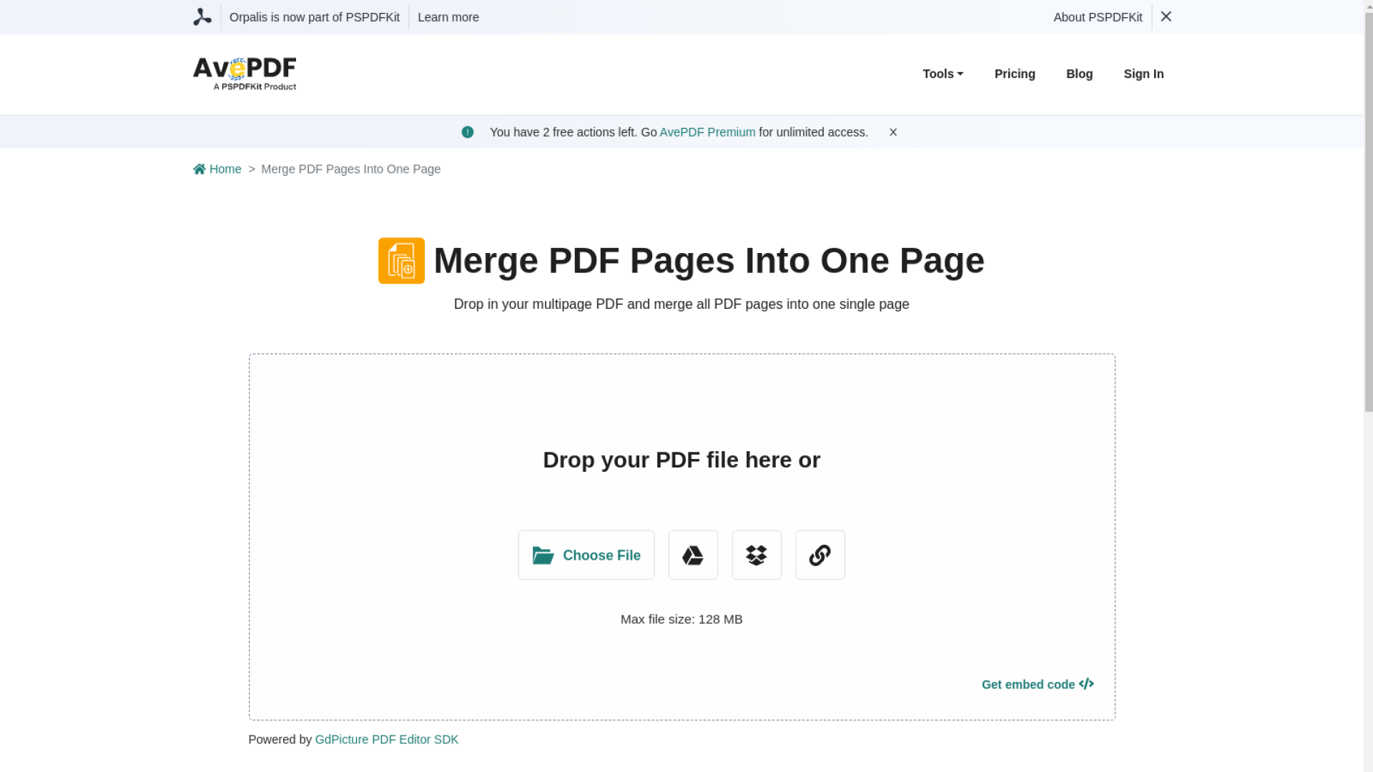Click Sign In in navigation
The width and height of the screenshot is (1373, 772).
[x=1143, y=74]
